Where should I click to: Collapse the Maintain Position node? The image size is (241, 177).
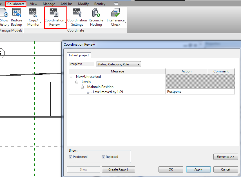pos(82,87)
